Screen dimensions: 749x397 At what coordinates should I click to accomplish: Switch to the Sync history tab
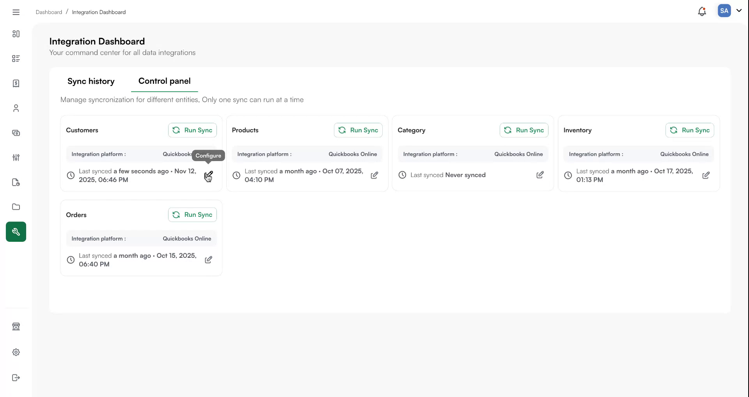point(91,81)
